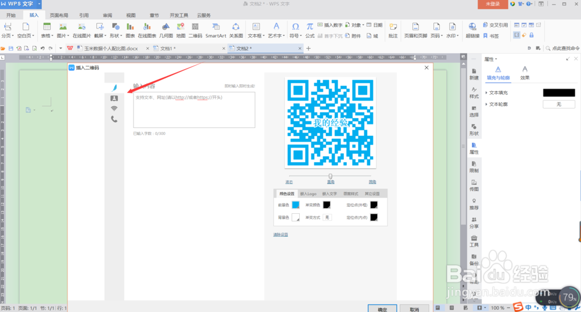The image size is (581, 312).
Task: Expand the 形状 shapes dropdown in ribbon
Action: (x=116, y=35)
